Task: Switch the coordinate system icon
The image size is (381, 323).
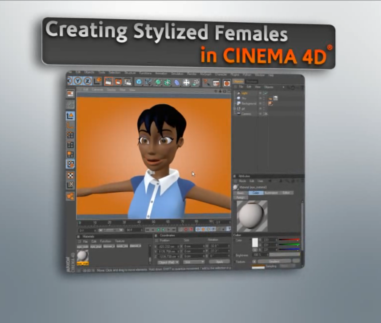Action: pyautogui.click(x=98, y=81)
